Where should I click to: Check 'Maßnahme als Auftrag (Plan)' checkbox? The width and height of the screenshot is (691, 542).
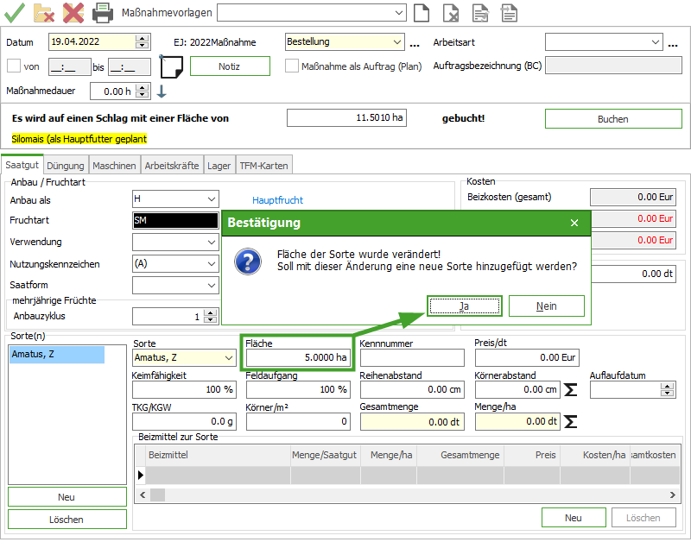tap(292, 66)
